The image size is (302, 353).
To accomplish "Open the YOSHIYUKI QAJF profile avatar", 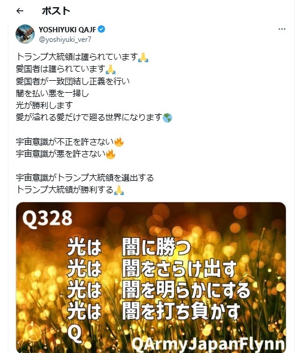I will [25, 34].
